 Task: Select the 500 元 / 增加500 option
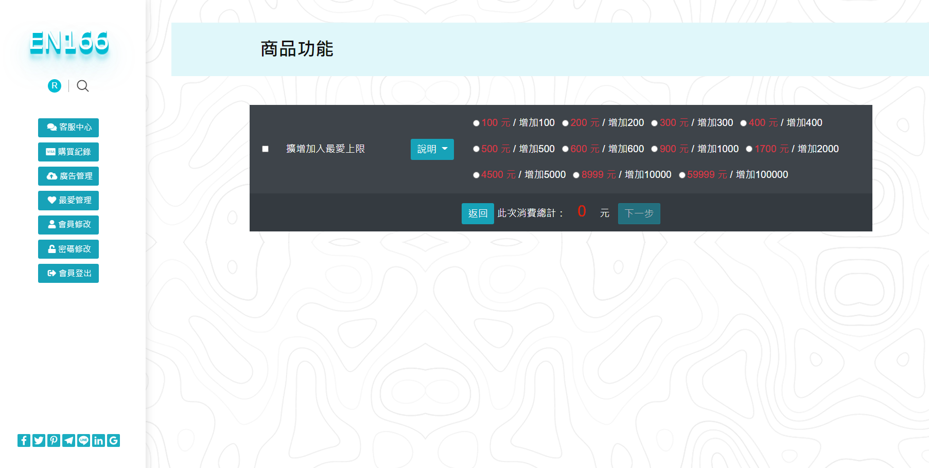(476, 149)
